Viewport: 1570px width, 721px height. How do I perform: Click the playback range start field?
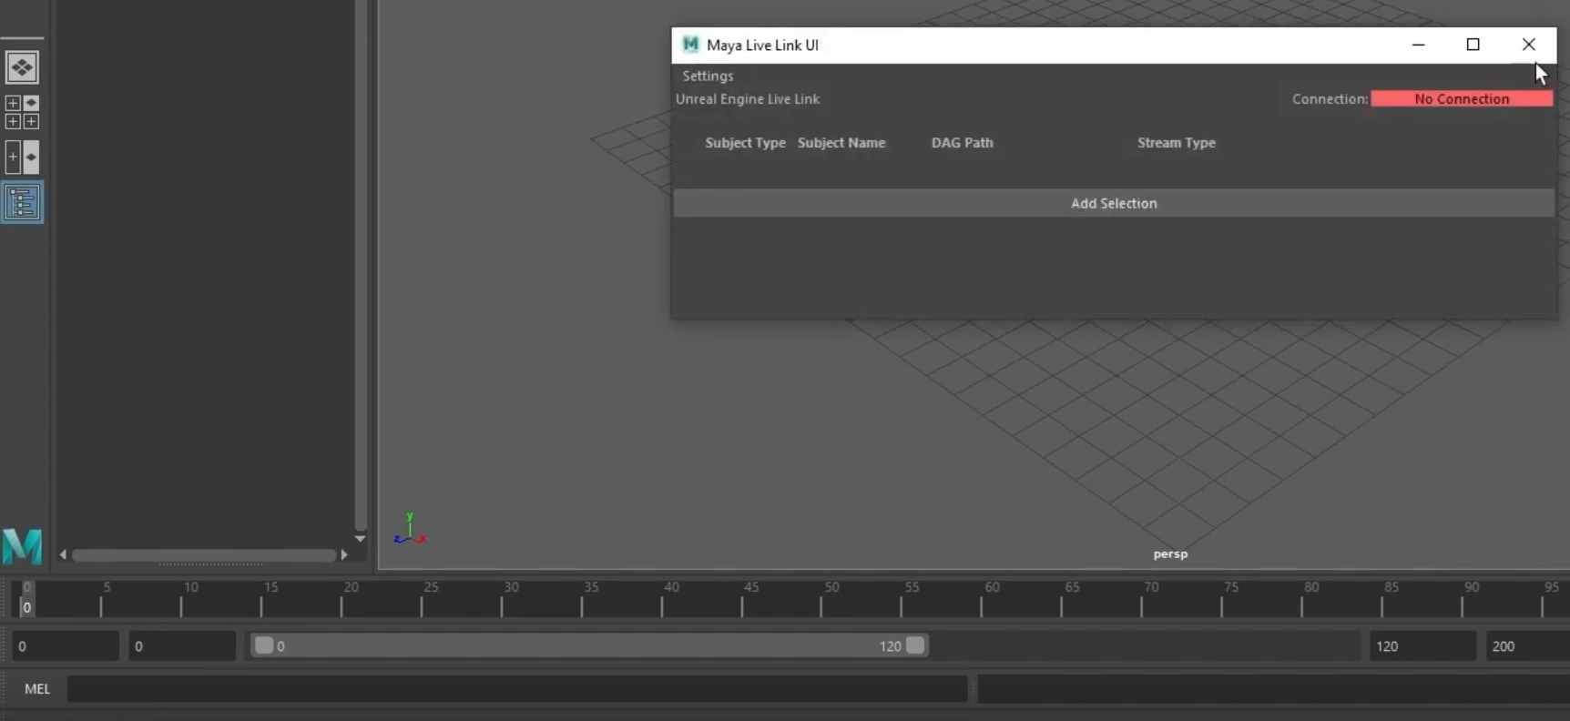point(182,646)
